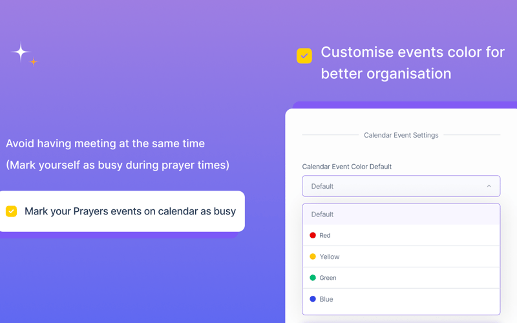The image size is (517, 323).
Task: Click Customise events color for better organisation text
Action: 412,63
